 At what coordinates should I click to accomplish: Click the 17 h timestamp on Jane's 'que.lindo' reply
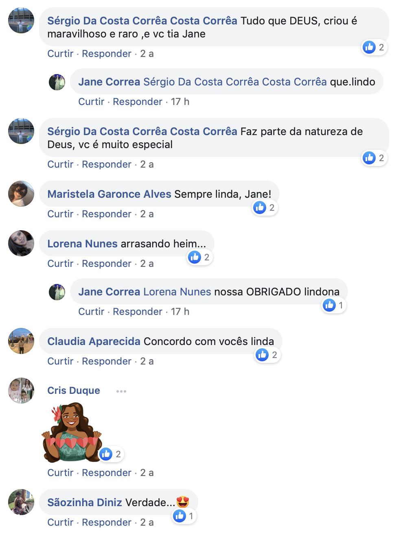(180, 102)
